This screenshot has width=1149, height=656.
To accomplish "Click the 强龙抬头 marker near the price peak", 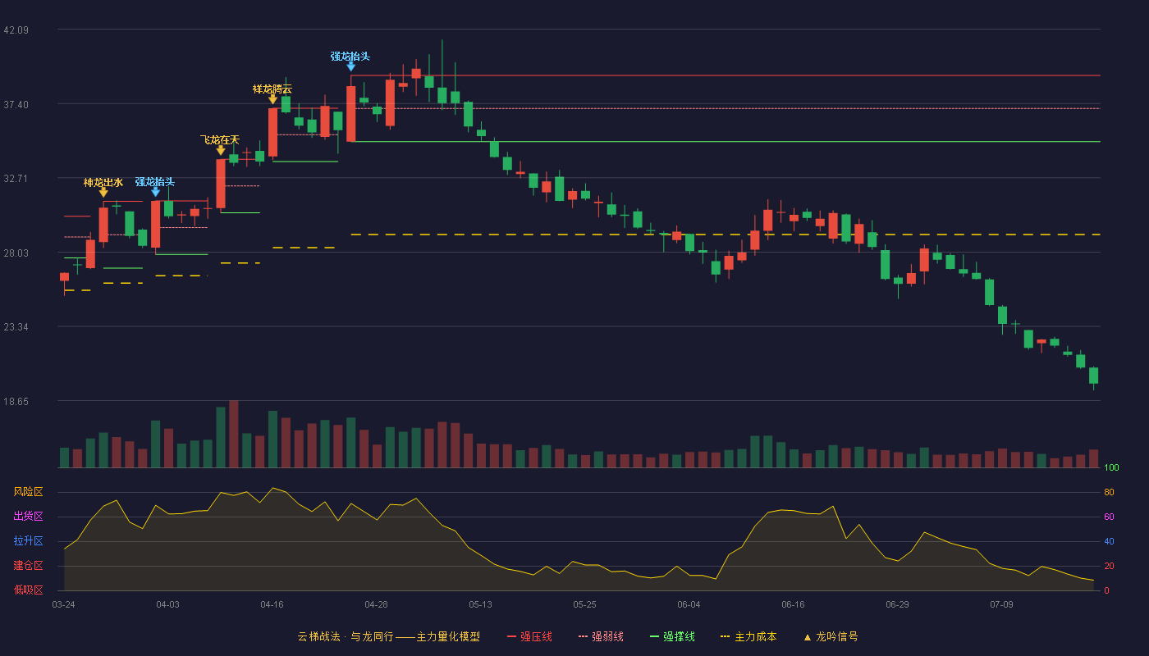I will pyautogui.click(x=351, y=67).
